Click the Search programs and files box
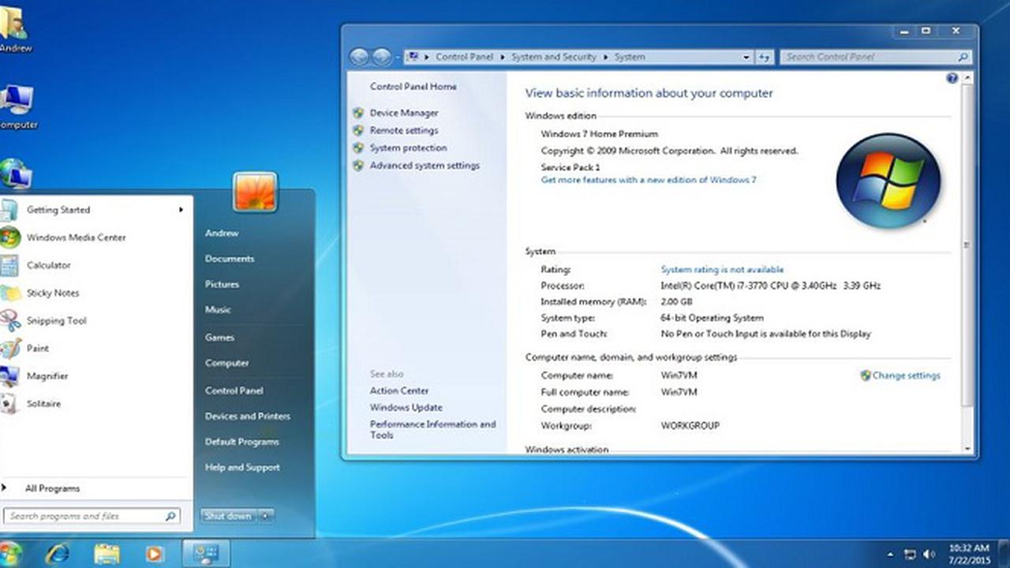The image size is (1010, 568). 87,515
